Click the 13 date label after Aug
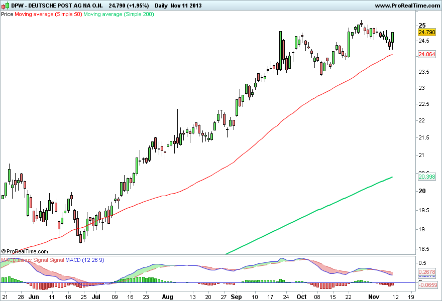The image size is (442, 301). tap(192, 297)
